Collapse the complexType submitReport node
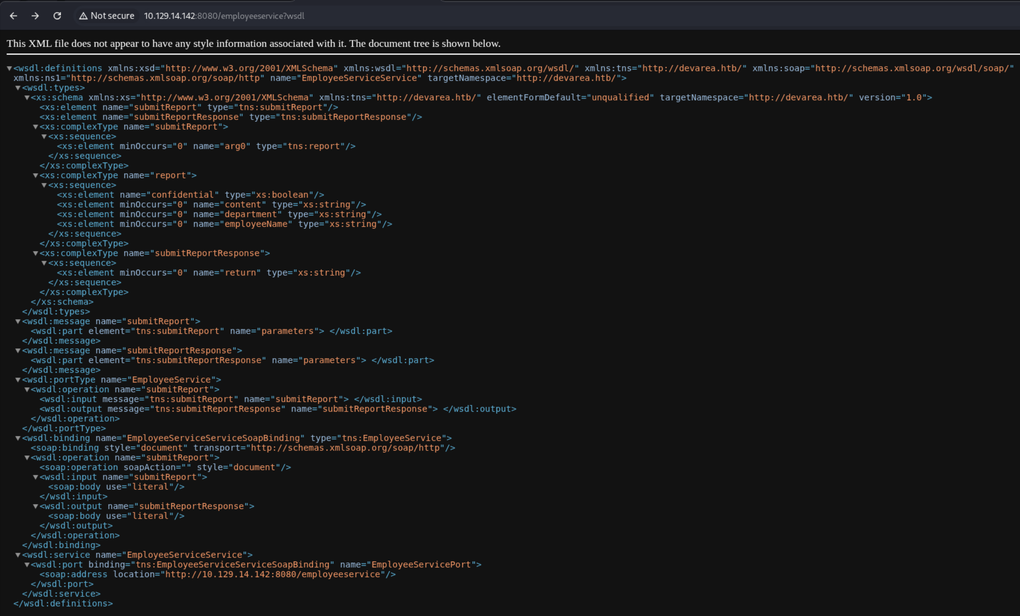1020x616 pixels. (36, 127)
